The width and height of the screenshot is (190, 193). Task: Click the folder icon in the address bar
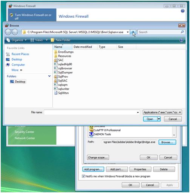point(25,32)
